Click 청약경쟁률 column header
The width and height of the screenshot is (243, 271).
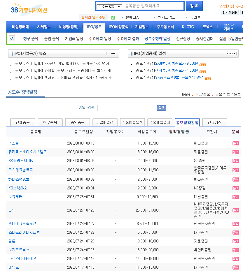point(179,132)
